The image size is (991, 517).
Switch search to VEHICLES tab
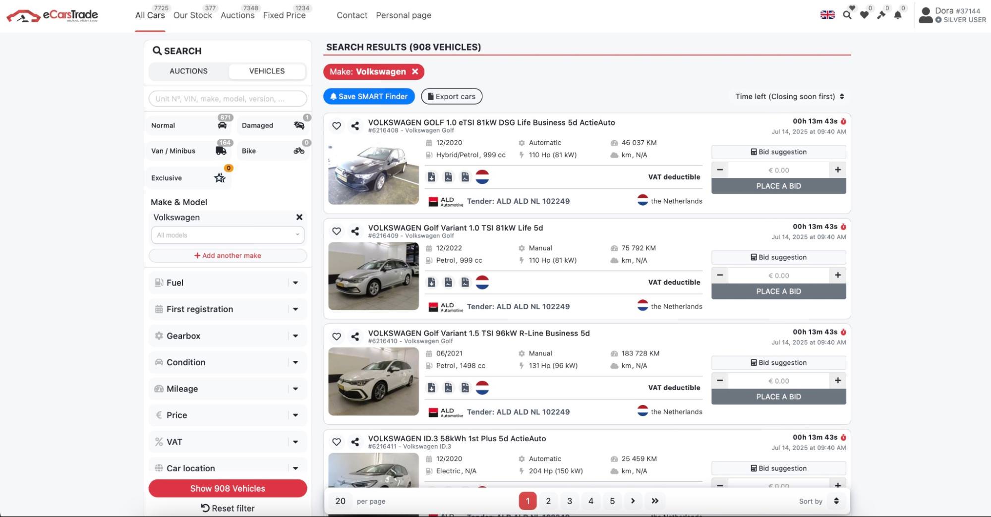click(x=267, y=71)
